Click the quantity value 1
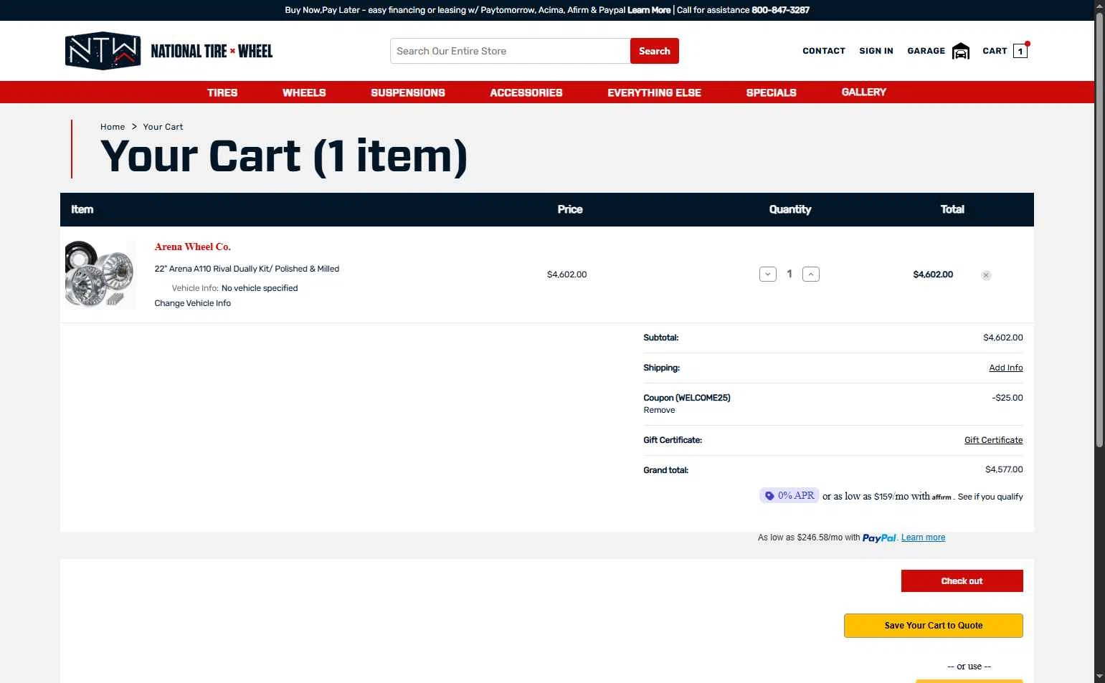 coord(789,274)
